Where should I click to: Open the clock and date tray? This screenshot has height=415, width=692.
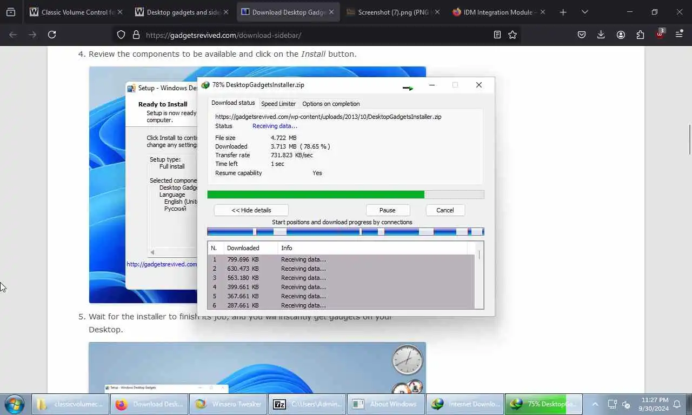click(653, 404)
